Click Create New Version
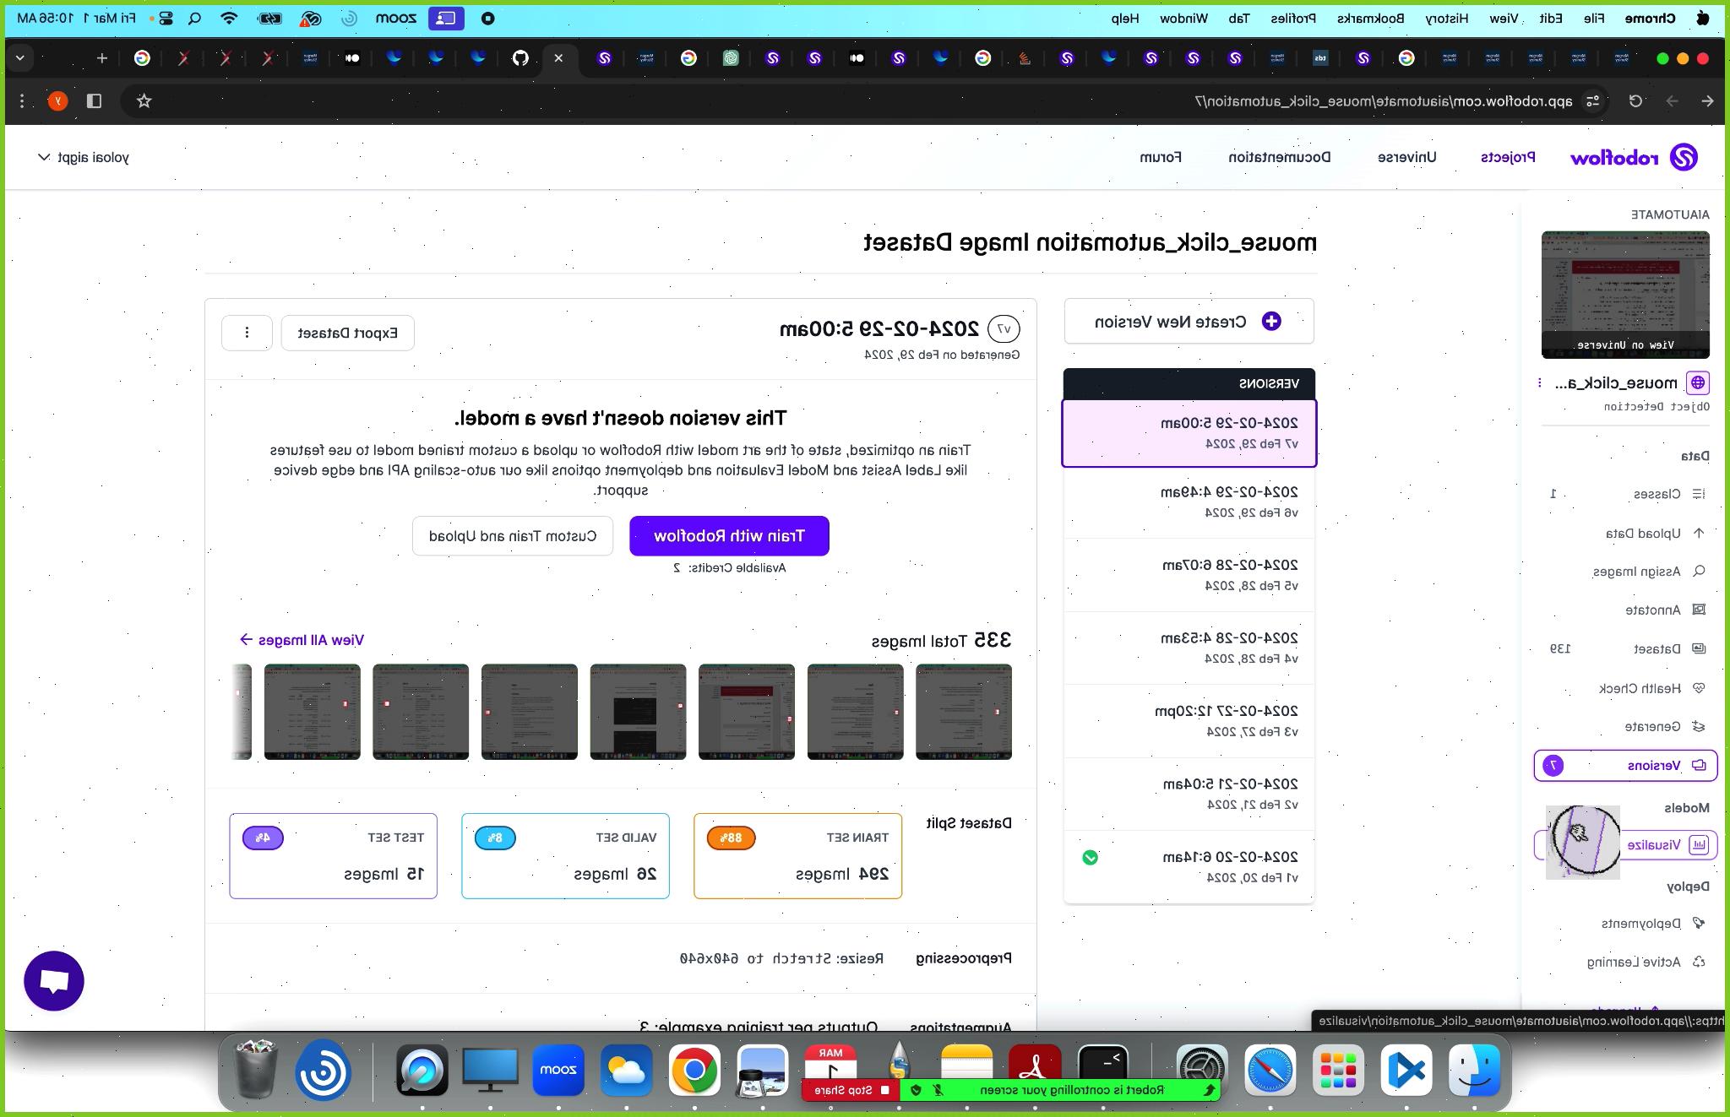This screenshot has width=1730, height=1117. pyautogui.click(x=1189, y=322)
